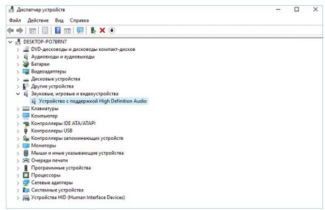Click the High Definition Audio speaker icon

pos(33,101)
